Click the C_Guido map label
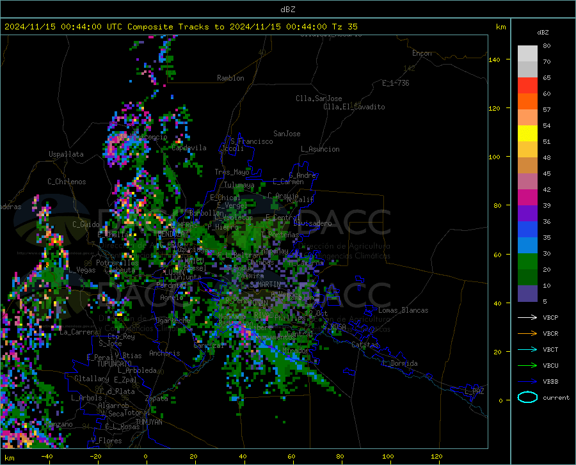This screenshot has width=576, height=465. point(86,225)
